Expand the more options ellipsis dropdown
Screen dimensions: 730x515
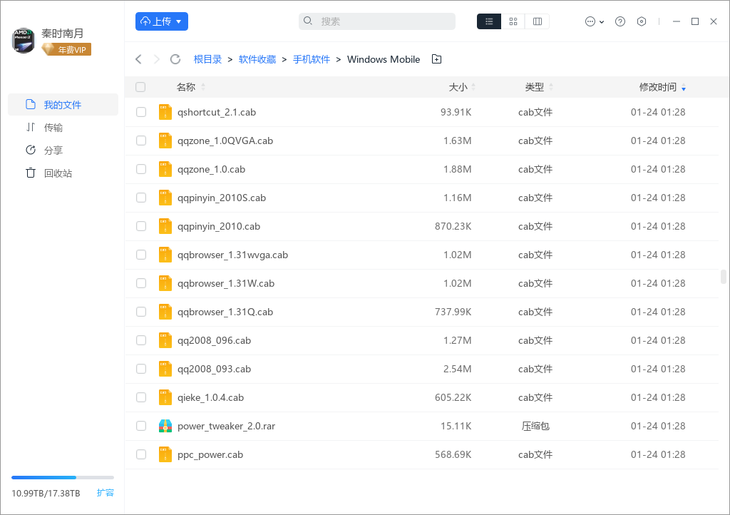pos(594,21)
